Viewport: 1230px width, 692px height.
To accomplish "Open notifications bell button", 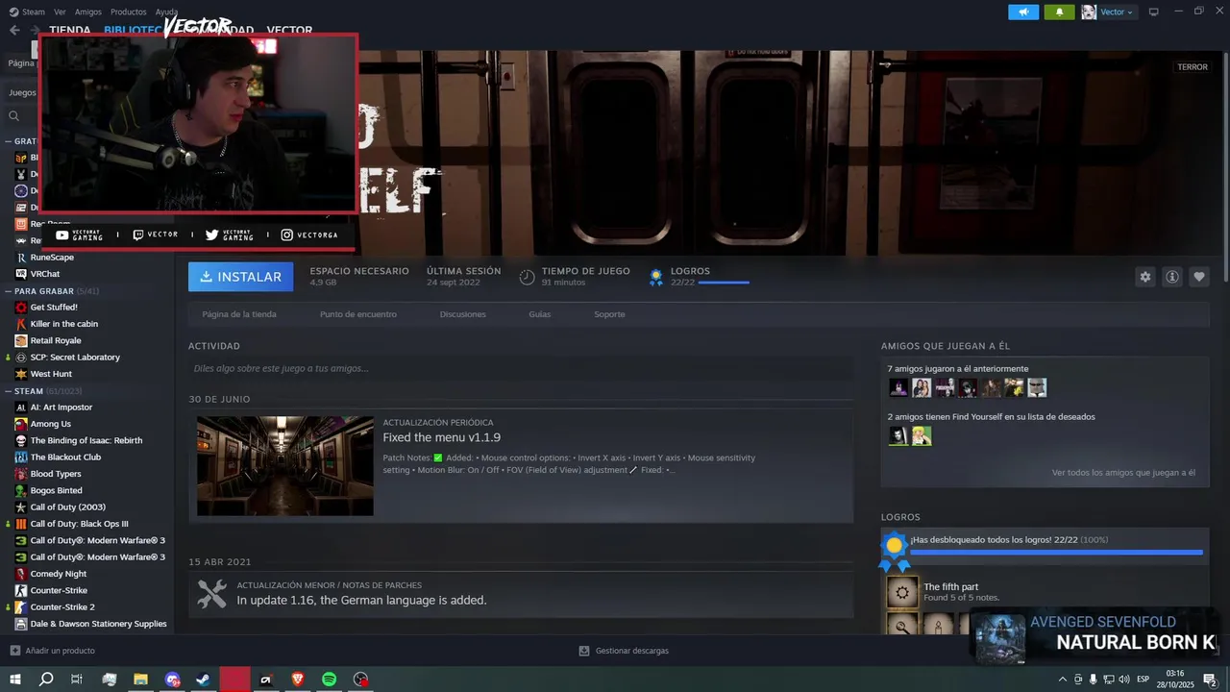I will (x=1059, y=12).
